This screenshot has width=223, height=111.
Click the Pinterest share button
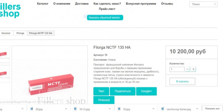click(x=104, y=100)
